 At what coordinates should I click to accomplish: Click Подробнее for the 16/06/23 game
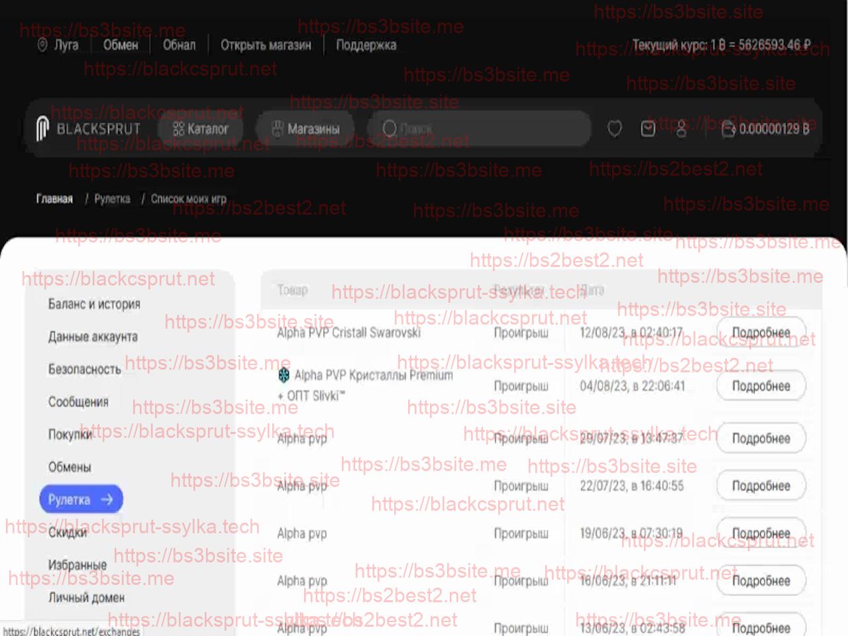click(x=761, y=581)
